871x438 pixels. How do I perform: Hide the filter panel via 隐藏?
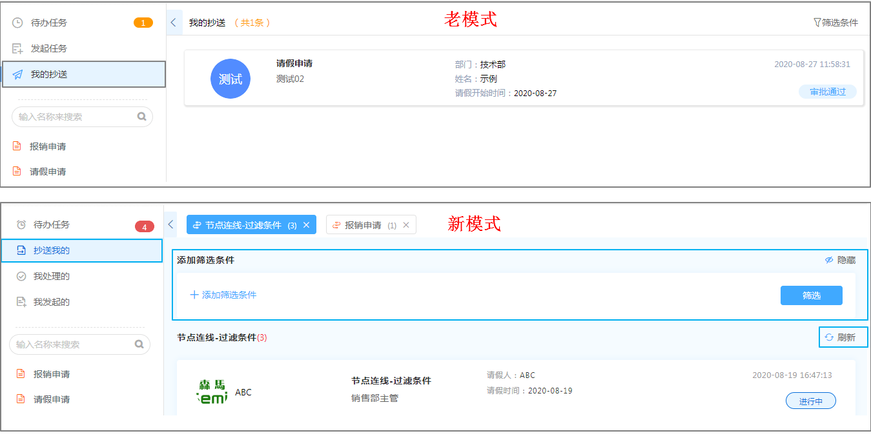point(840,260)
